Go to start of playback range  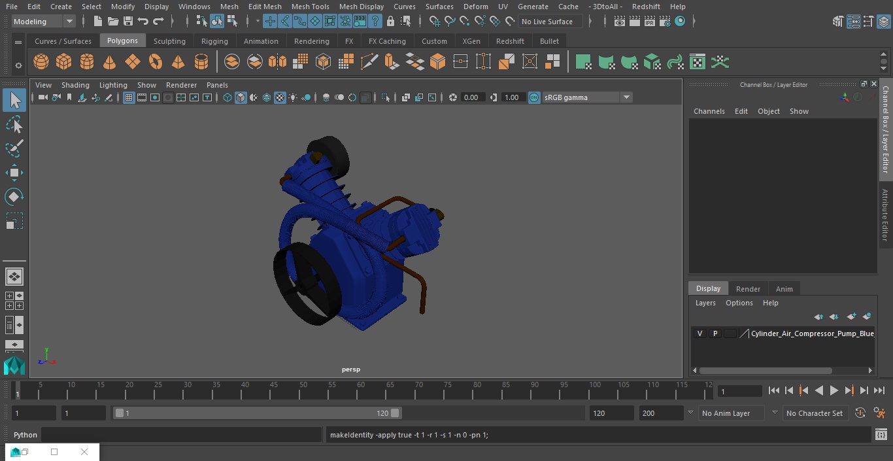pyautogui.click(x=773, y=390)
